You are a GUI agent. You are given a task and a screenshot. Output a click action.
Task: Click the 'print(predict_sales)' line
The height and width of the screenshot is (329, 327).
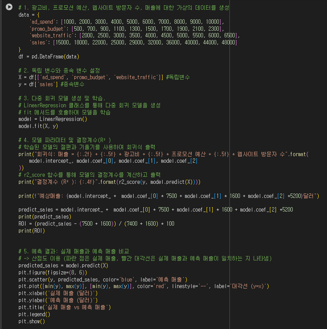tap(45, 217)
